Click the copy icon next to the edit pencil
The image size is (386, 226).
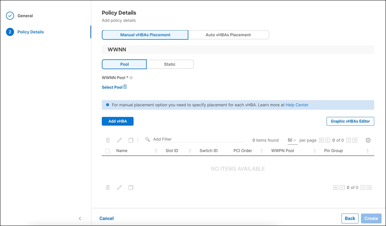[131, 140]
